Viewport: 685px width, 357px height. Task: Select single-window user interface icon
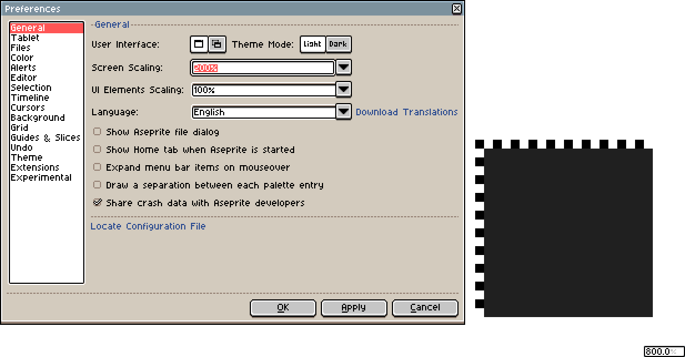199,44
